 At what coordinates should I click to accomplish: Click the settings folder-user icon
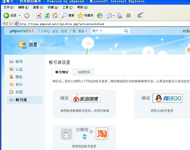click(22, 44)
